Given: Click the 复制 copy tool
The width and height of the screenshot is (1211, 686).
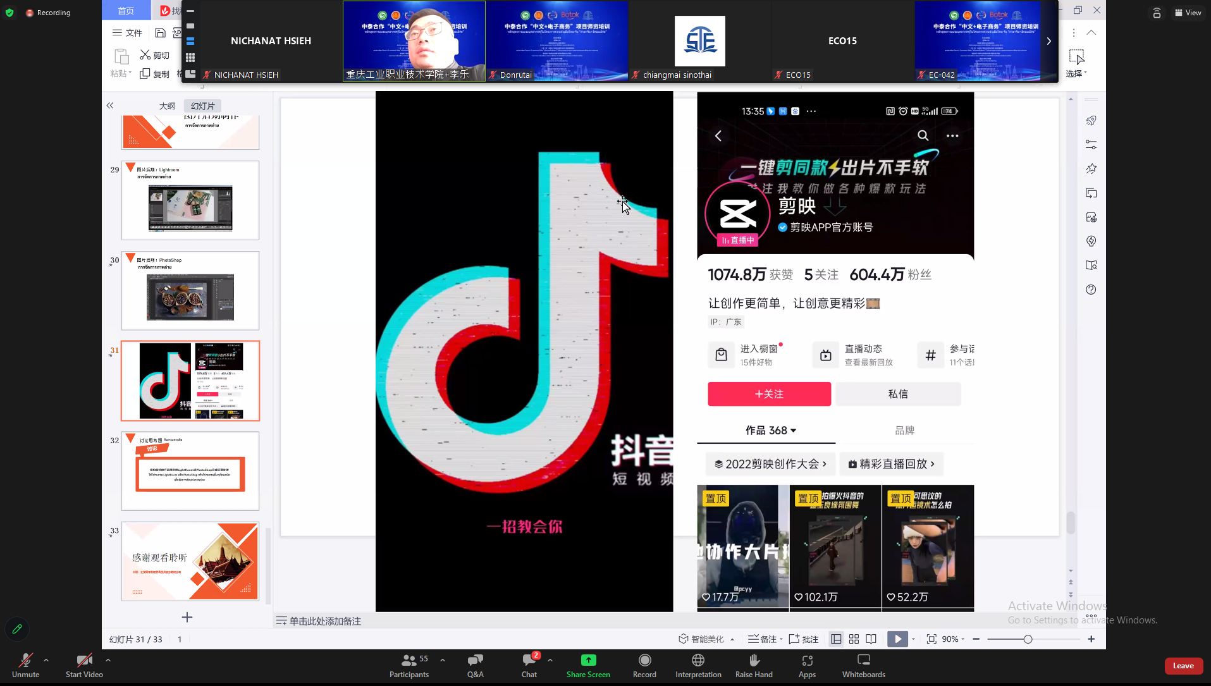Looking at the screenshot, I should (x=155, y=74).
